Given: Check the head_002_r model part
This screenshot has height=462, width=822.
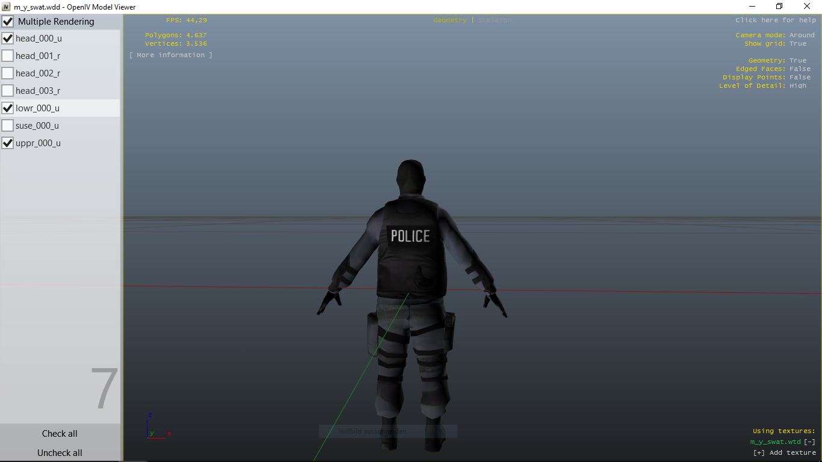Looking at the screenshot, I should point(8,73).
